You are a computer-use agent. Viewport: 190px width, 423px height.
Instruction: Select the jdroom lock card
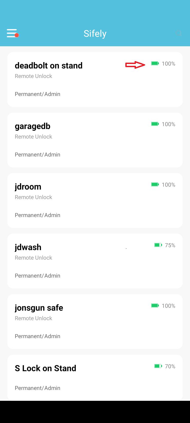95,201
